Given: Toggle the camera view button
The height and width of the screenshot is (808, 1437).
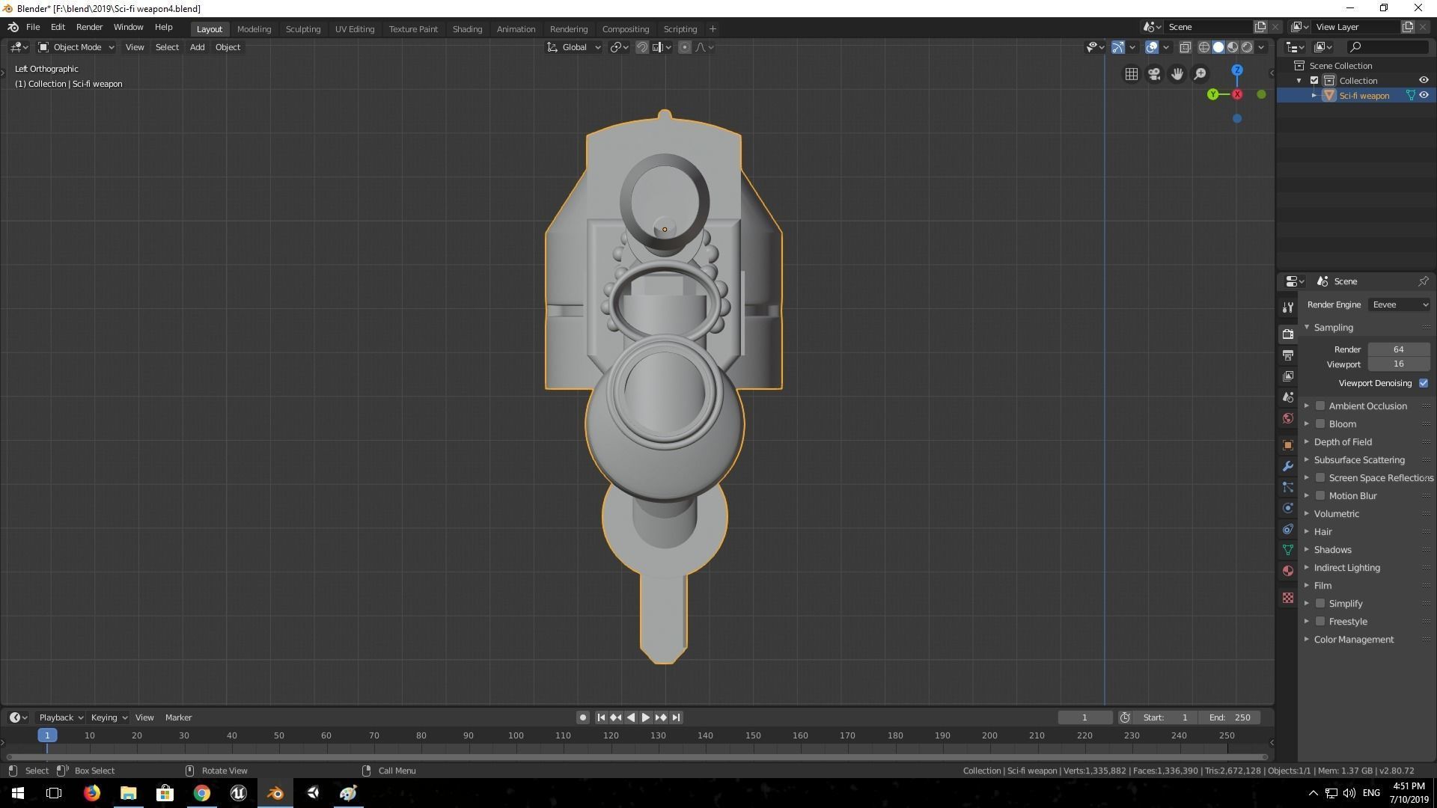Looking at the screenshot, I should pos(1154,74).
